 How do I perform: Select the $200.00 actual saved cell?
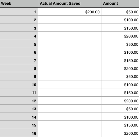coord(69,11)
